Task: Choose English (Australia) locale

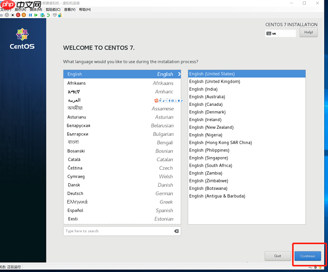Action: click(x=247, y=97)
